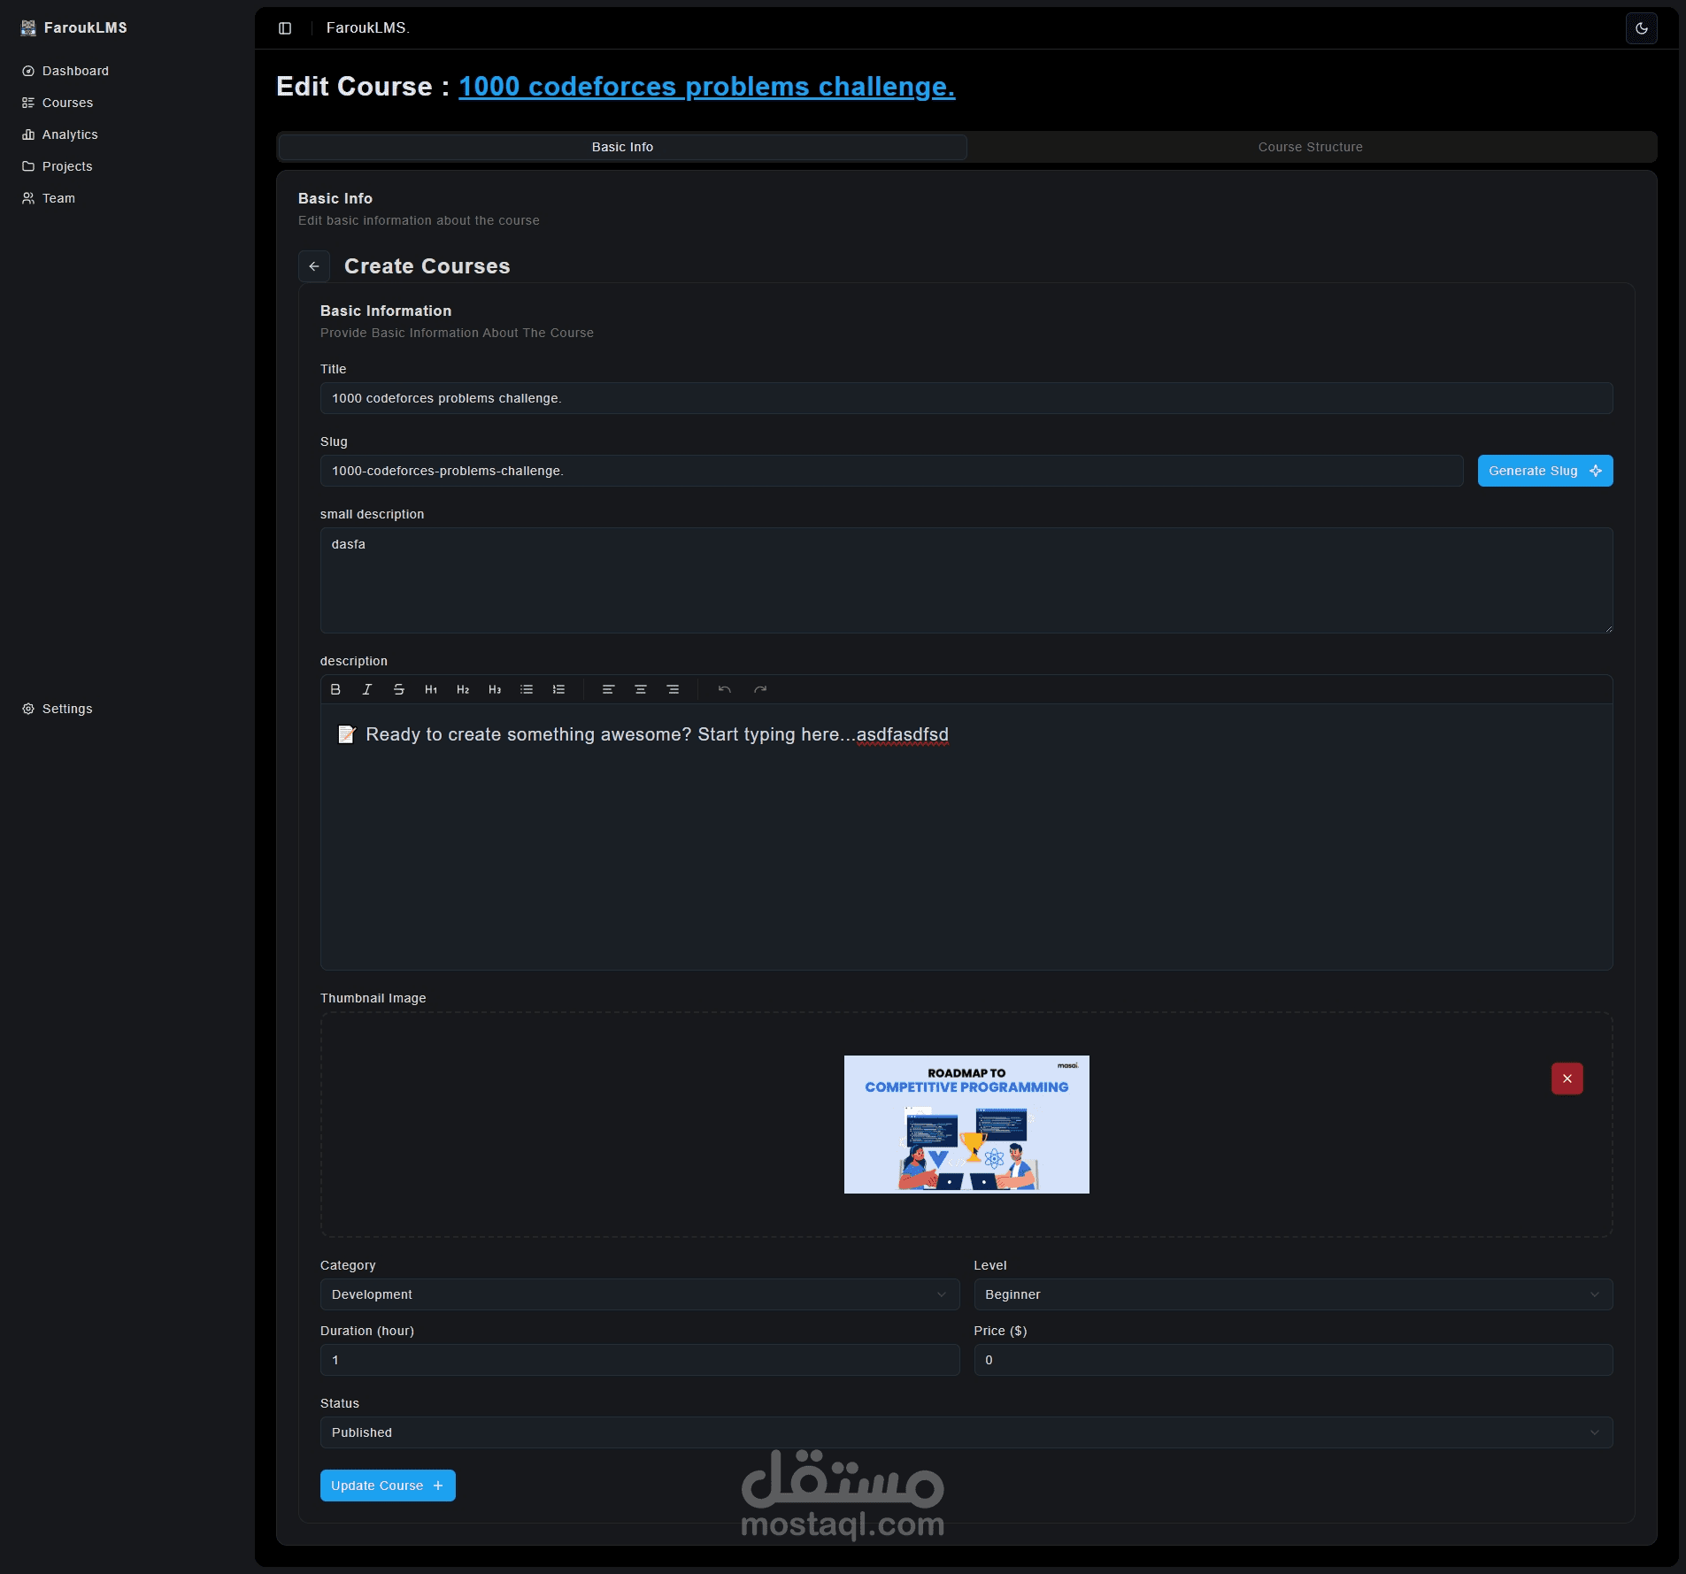Click FaroukLMS. breadcrumb in header
This screenshot has width=1686, height=1574.
coord(368,28)
